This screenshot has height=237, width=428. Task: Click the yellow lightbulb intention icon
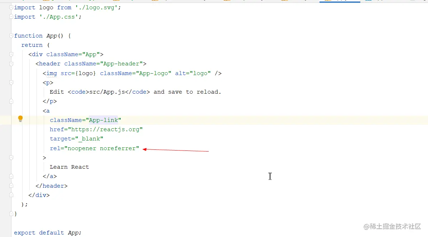pos(20,119)
